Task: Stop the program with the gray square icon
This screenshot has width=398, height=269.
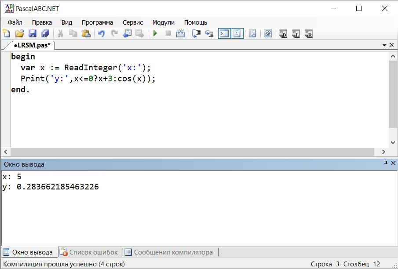Action: click(x=168, y=33)
